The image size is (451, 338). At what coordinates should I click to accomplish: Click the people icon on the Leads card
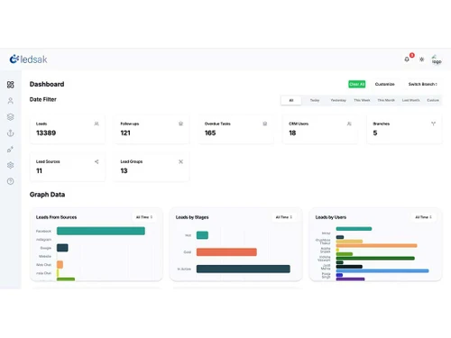pyautogui.click(x=97, y=123)
